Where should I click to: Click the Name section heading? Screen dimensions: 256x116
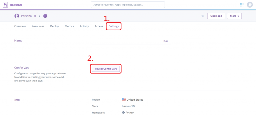click(18, 40)
